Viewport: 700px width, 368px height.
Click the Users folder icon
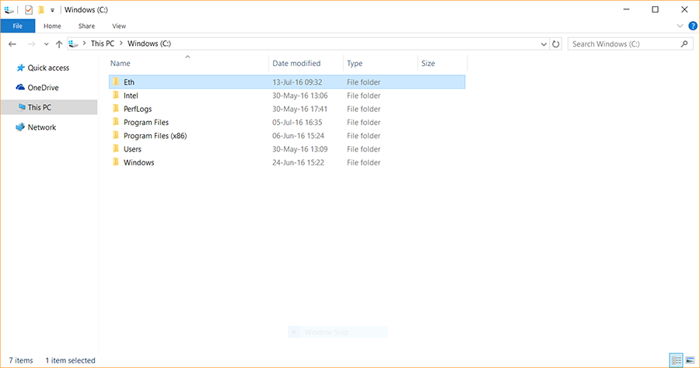(116, 148)
